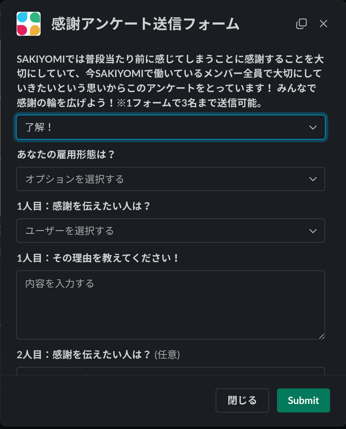The image size is (346, 429).
Task: Focus the 内容を入力する text area
Action: click(x=170, y=305)
